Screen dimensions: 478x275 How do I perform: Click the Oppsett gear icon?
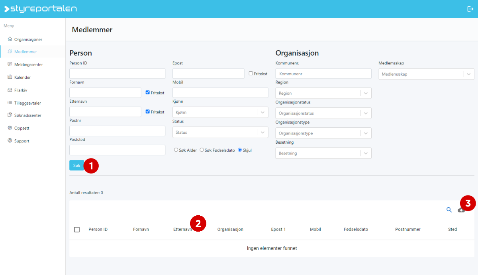point(10,128)
